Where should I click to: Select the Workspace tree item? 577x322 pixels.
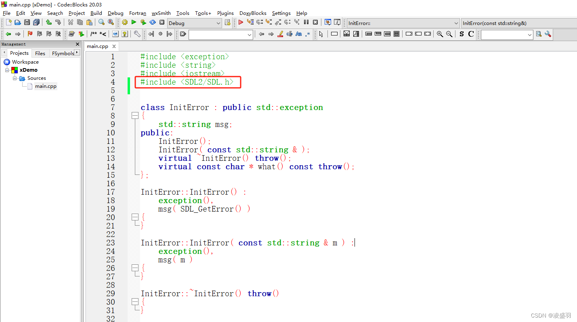(25, 62)
